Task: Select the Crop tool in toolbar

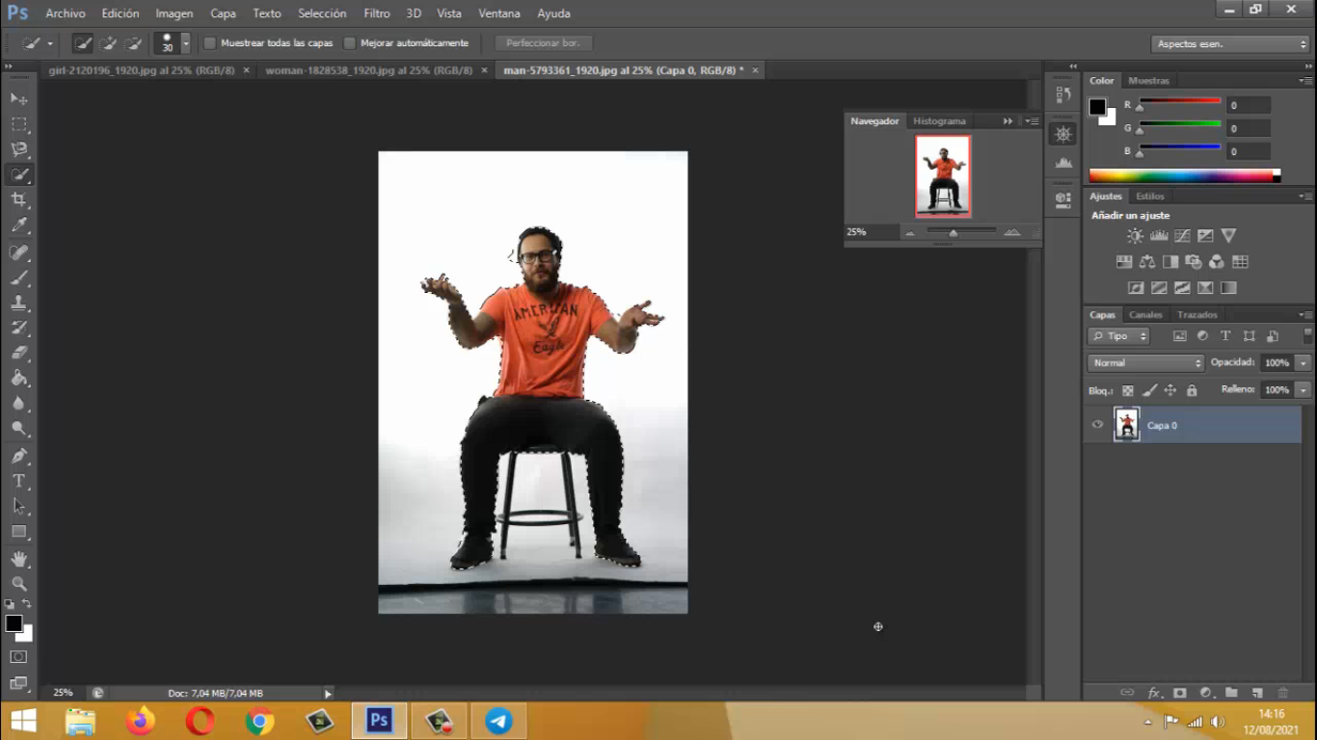Action: [18, 199]
